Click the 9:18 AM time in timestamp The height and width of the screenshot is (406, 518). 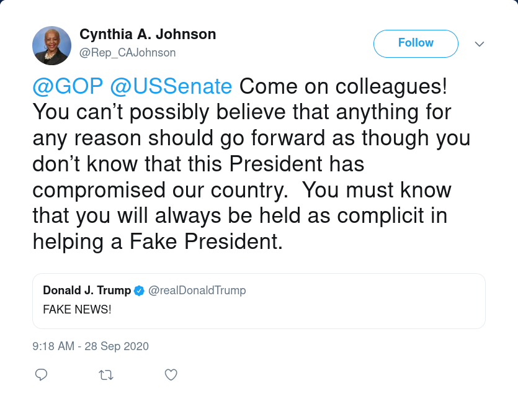pos(53,346)
